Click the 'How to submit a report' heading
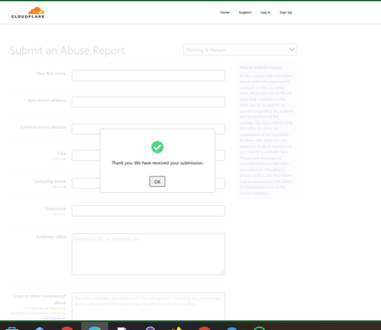The width and height of the screenshot is (381, 330). point(261,68)
